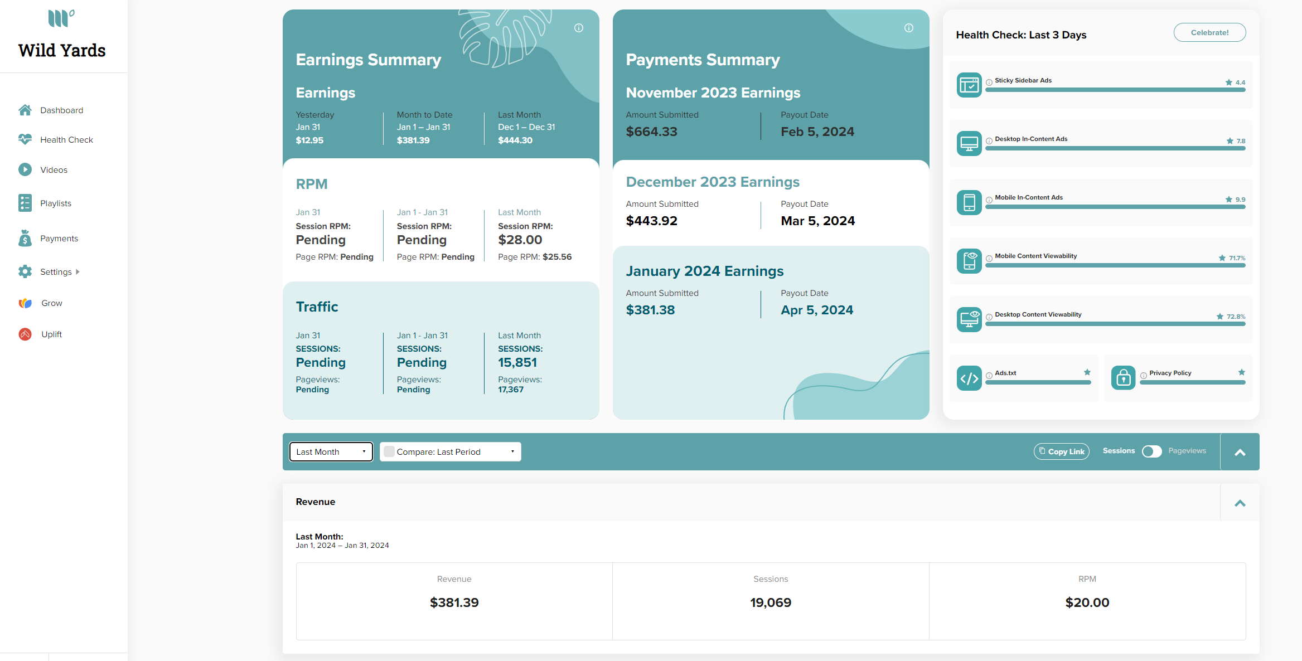Click the Health Check heartbeat icon
1302x661 pixels.
point(25,139)
